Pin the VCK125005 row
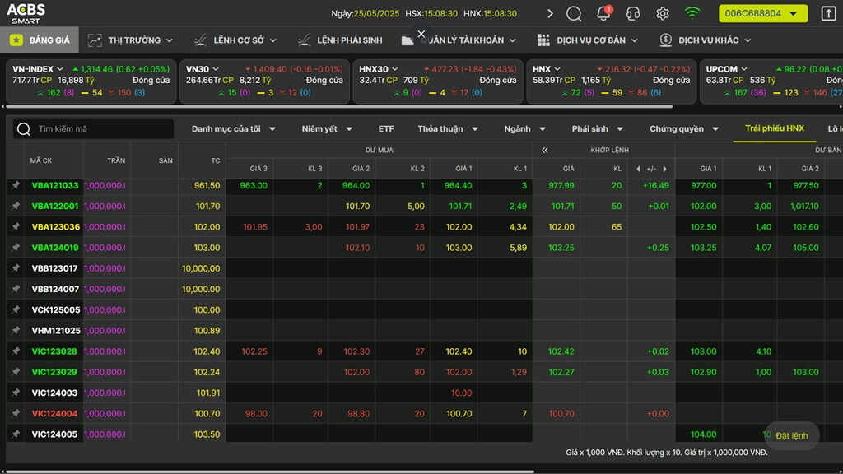 point(16,309)
